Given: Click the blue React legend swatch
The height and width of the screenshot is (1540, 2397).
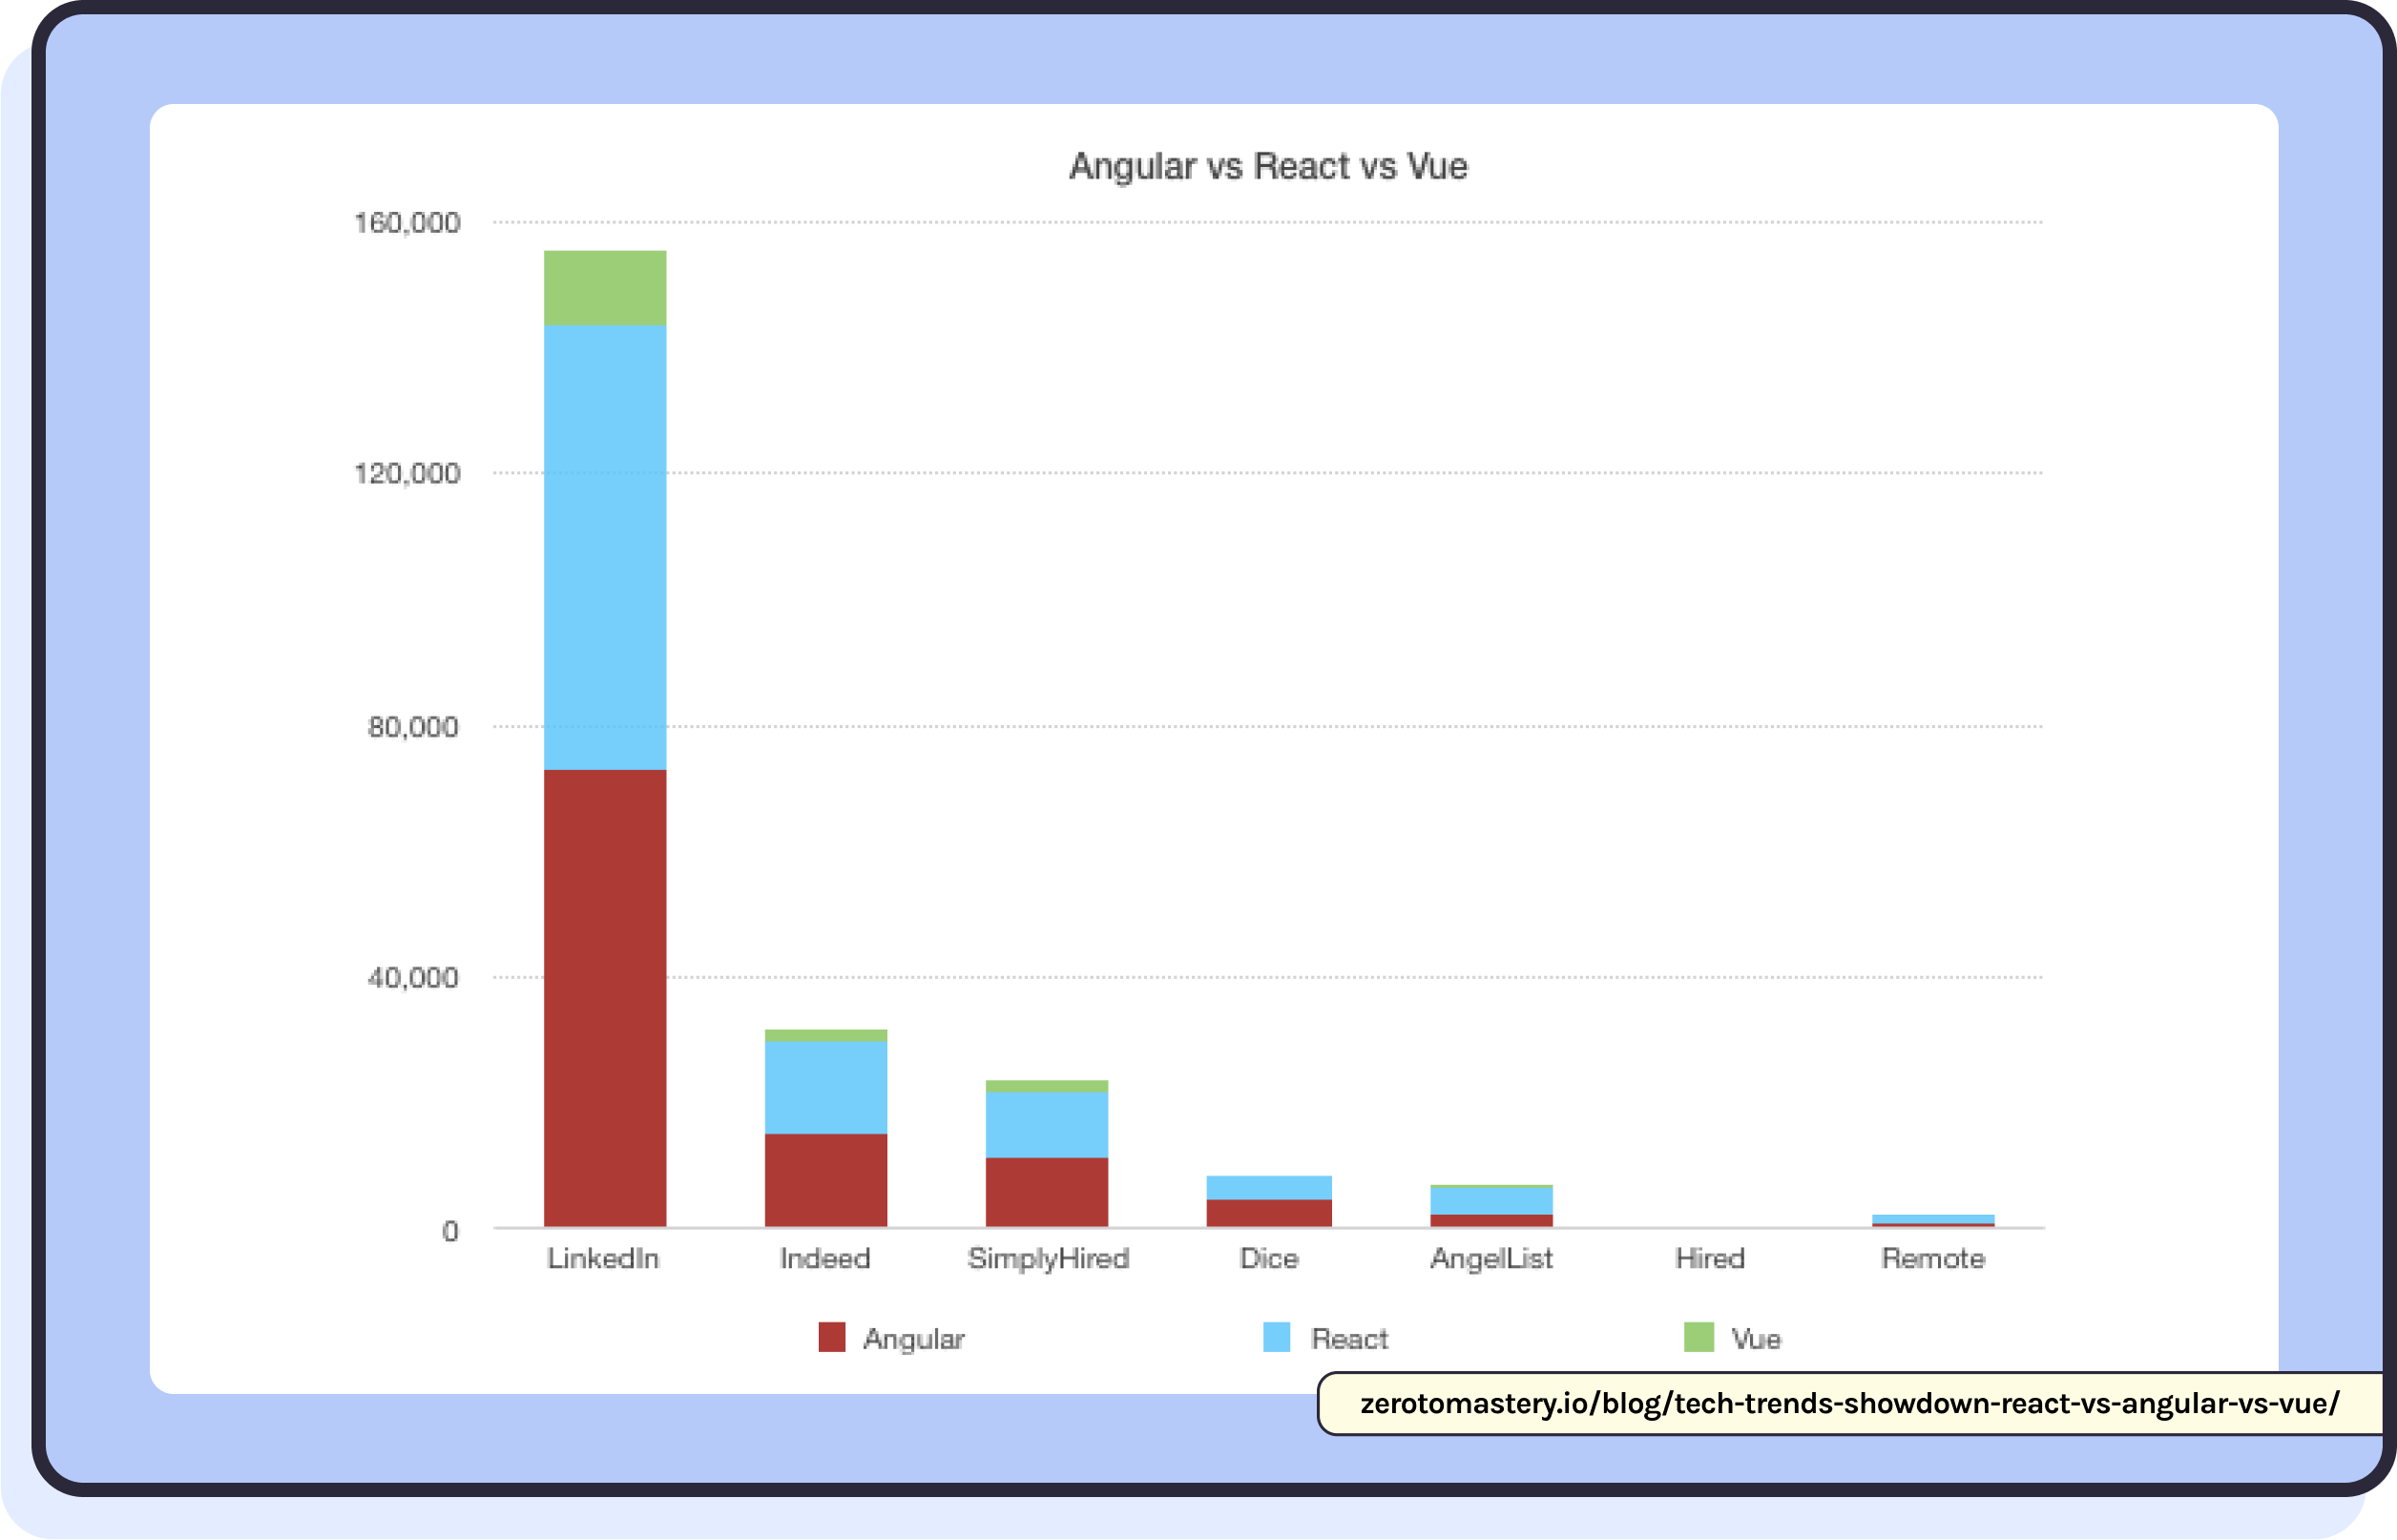Looking at the screenshot, I should pyautogui.click(x=1276, y=1337).
